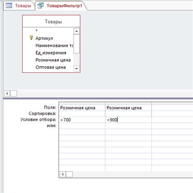Click field list scroll up arrow
Screen dimensions: 193x193
(x=77, y=31)
